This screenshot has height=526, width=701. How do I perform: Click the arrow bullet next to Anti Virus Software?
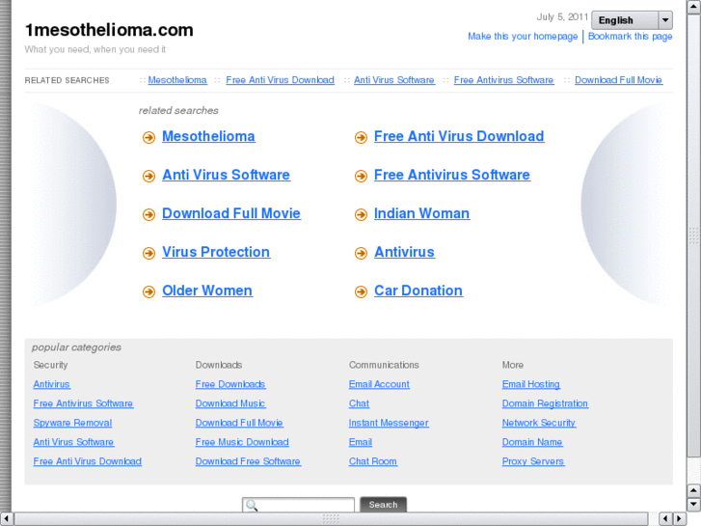(148, 176)
